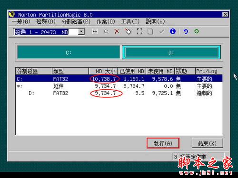This screenshot has width=238, height=178.
Task: Click the blue undo arrow icon
Action: pos(186,31)
